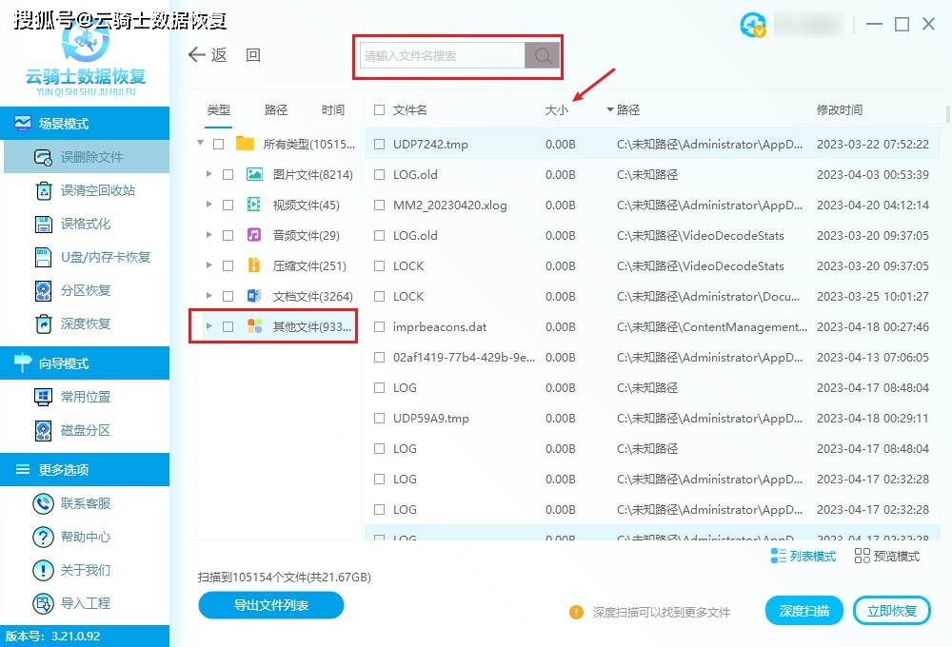Check the 其他文件 checkbox
The image size is (952, 647).
click(228, 327)
